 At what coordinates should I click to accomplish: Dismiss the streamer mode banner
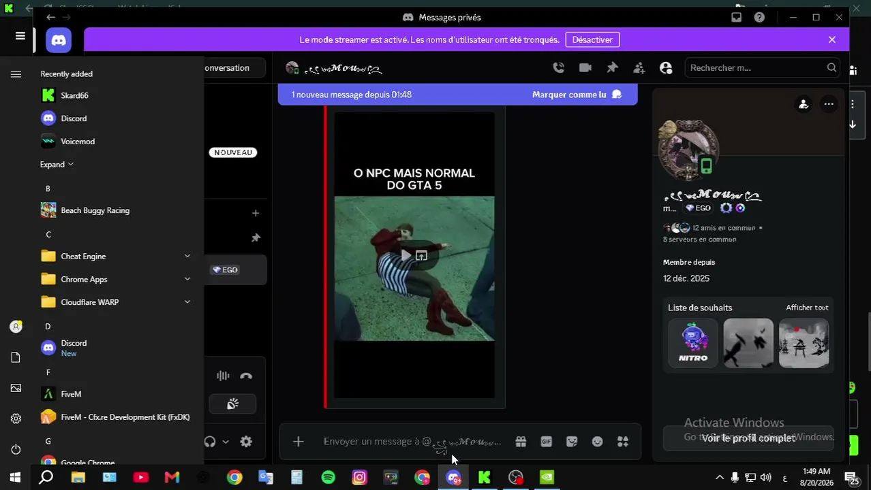[x=832, y=39]
